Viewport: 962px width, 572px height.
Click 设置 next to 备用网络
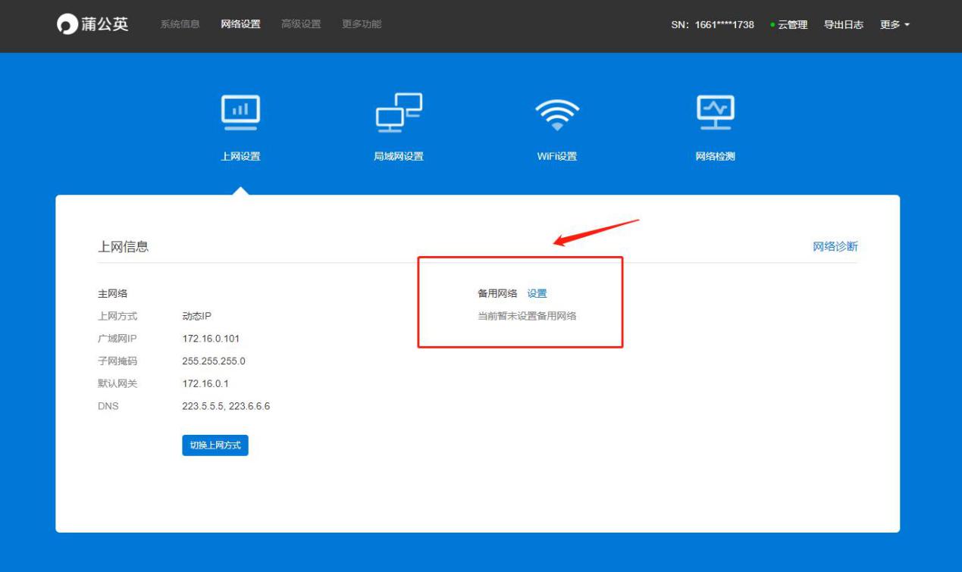pos(538,293)
